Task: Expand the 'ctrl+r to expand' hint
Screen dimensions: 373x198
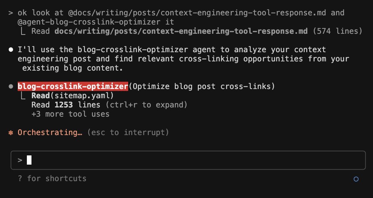Action: (x=147, y=105)
